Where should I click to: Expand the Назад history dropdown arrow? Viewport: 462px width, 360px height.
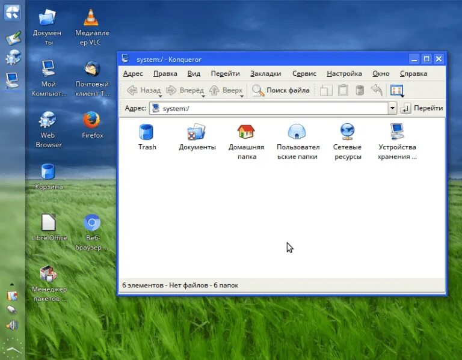coord(160,96)
